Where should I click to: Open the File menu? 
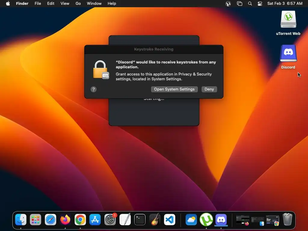pyautogui.click(x=38, y=4)
